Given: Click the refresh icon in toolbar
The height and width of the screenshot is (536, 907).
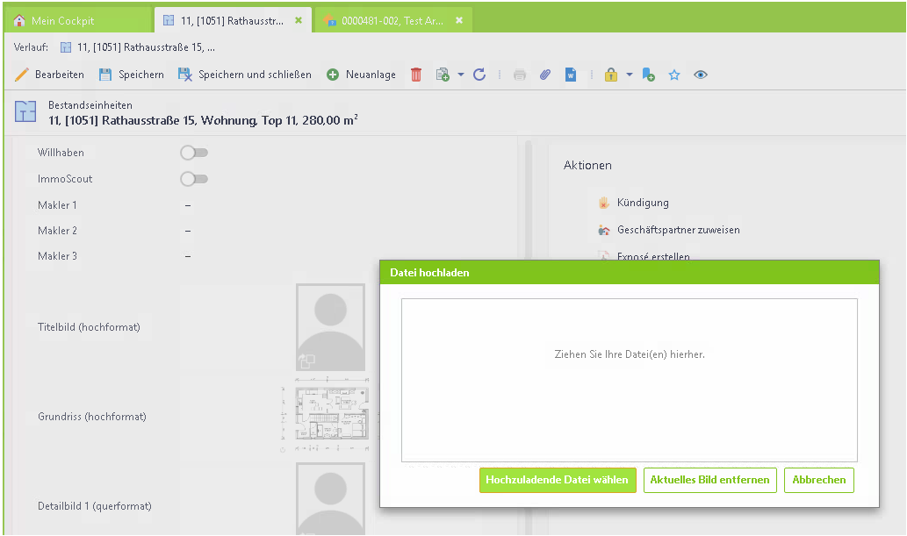Looking at the screenshot, I should click(479, 75).
